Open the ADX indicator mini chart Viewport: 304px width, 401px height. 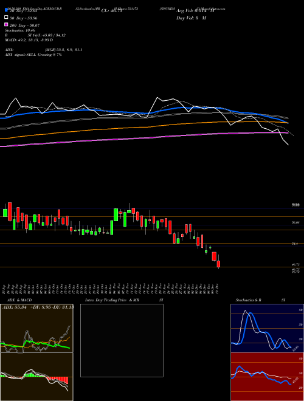36,328
